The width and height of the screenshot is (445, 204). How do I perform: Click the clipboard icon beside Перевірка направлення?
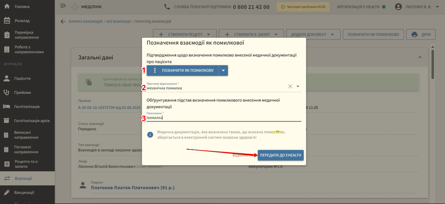(7, 35)
